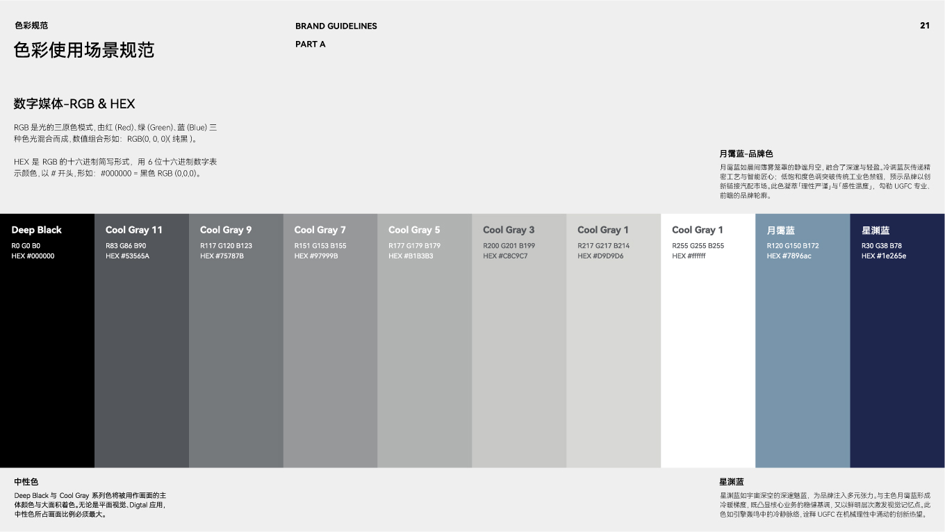
Task: Choose the Cool Gray 7 swatch
Action: pyautogui.click(x=330, y=347)
